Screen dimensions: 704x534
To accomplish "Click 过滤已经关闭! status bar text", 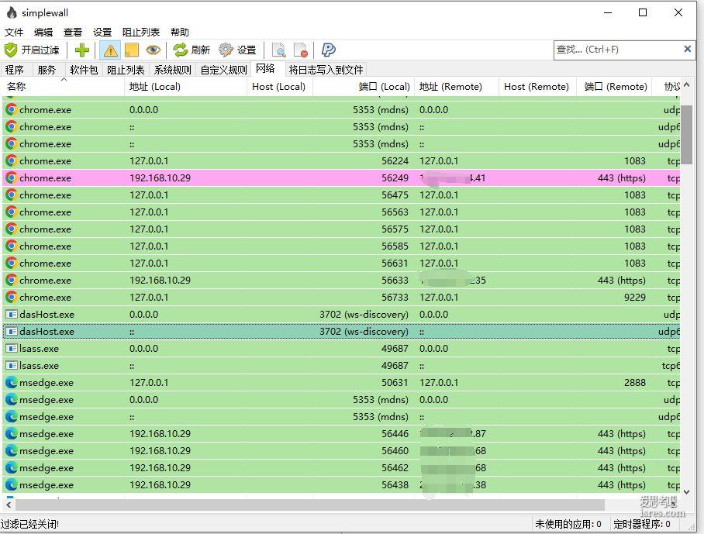I will point(29,524).
